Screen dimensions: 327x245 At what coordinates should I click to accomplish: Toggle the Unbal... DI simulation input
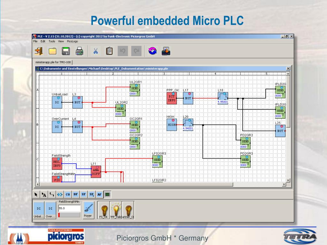click(x=39, y=210)
